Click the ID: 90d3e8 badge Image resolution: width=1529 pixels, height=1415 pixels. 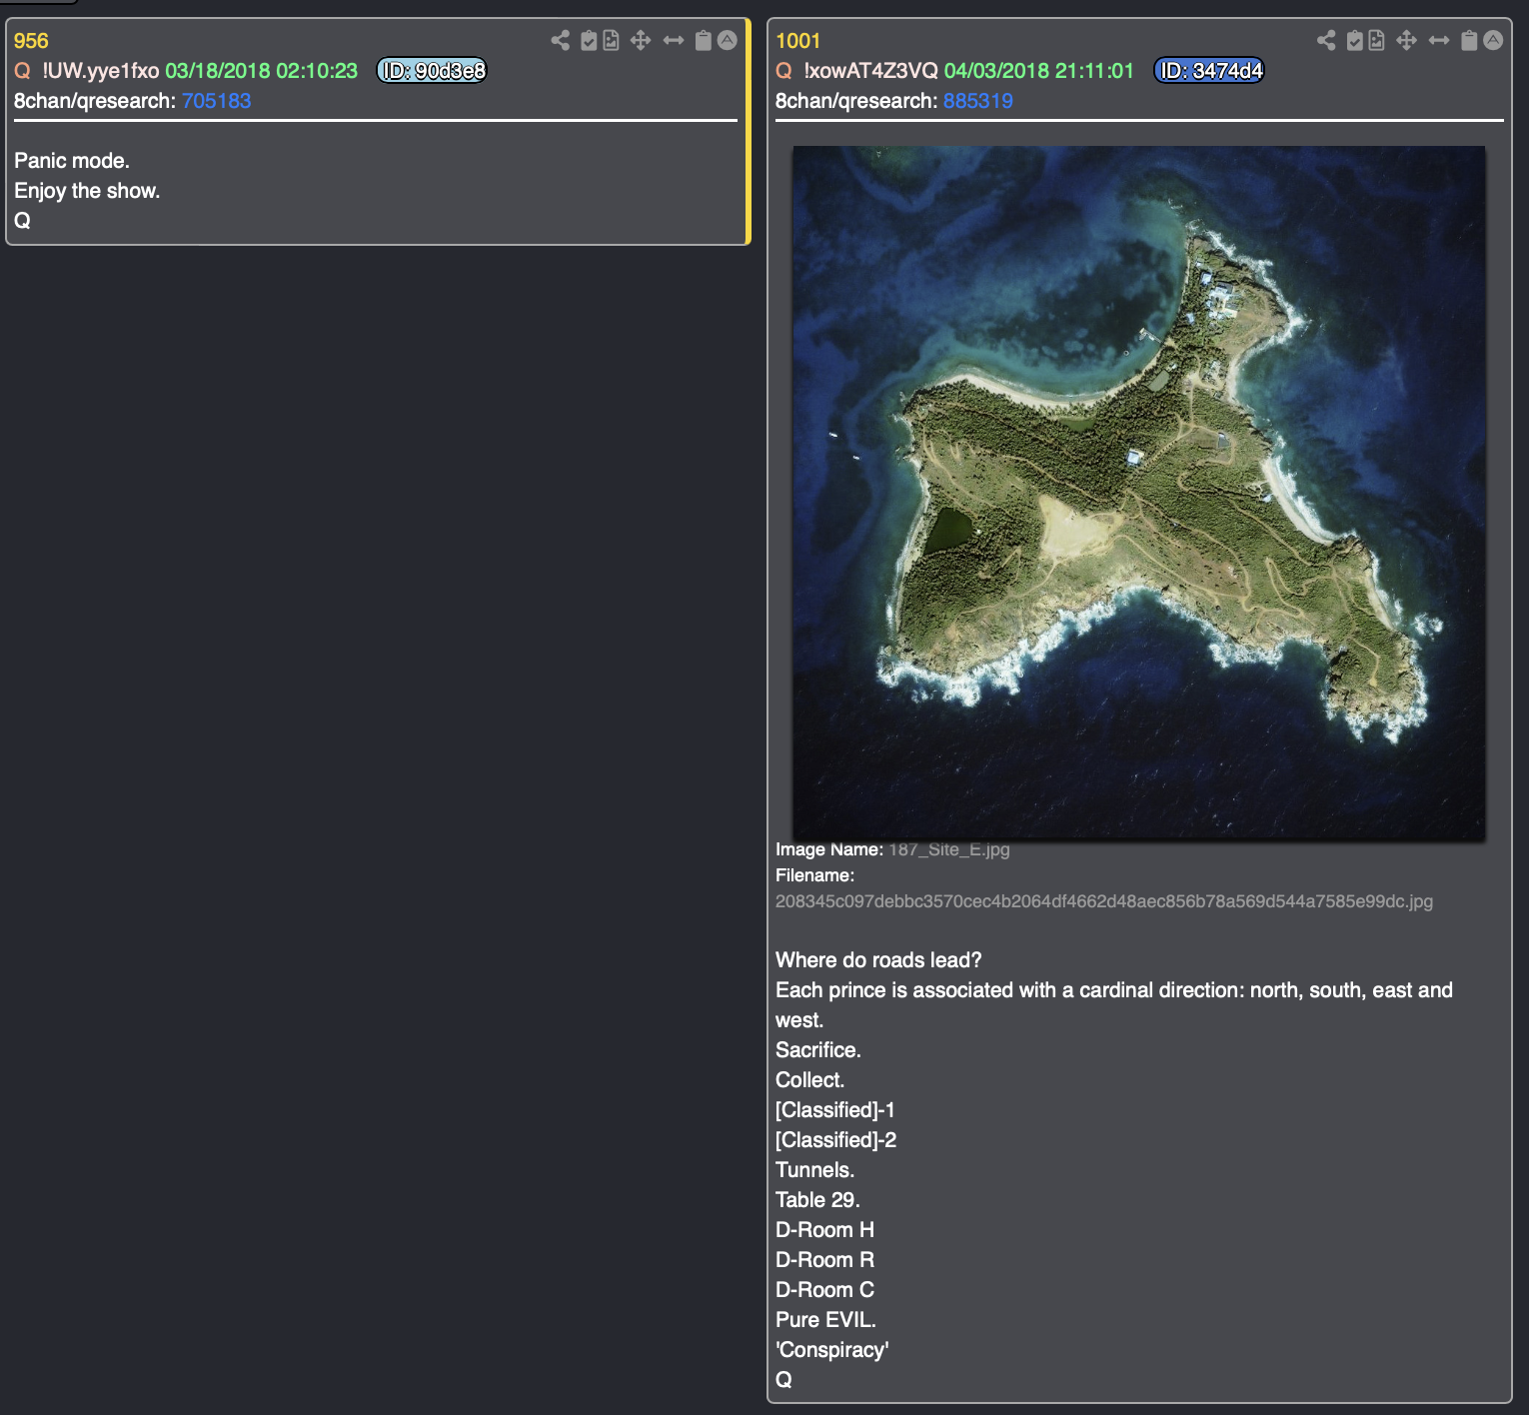tap(432, 71)
